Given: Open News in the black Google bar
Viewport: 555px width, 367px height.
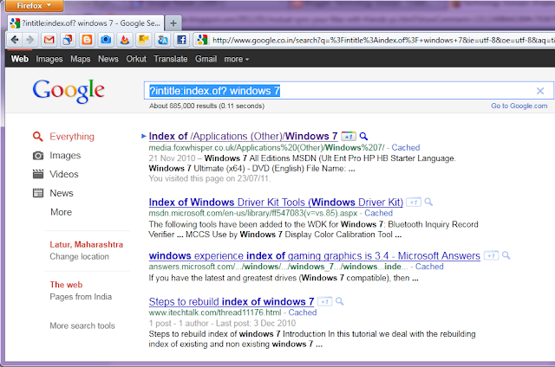Looking at the screenshot, I should coord(108,59).
